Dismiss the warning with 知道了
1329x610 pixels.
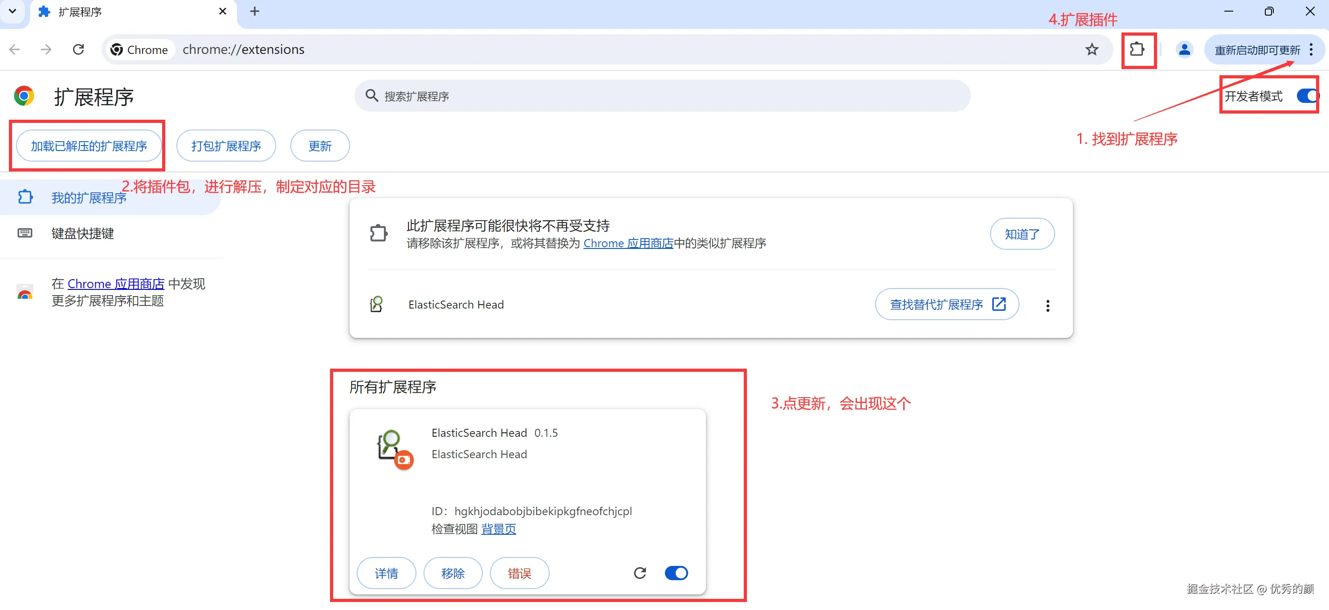[x=1022, y=234]
